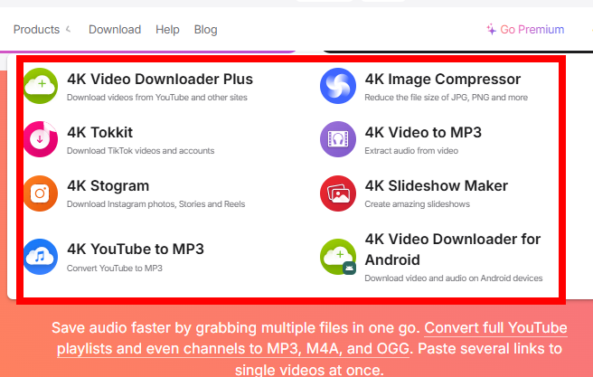Go to the Blog page
Viewport: 593px width, 377px height.
pos(206,30)
